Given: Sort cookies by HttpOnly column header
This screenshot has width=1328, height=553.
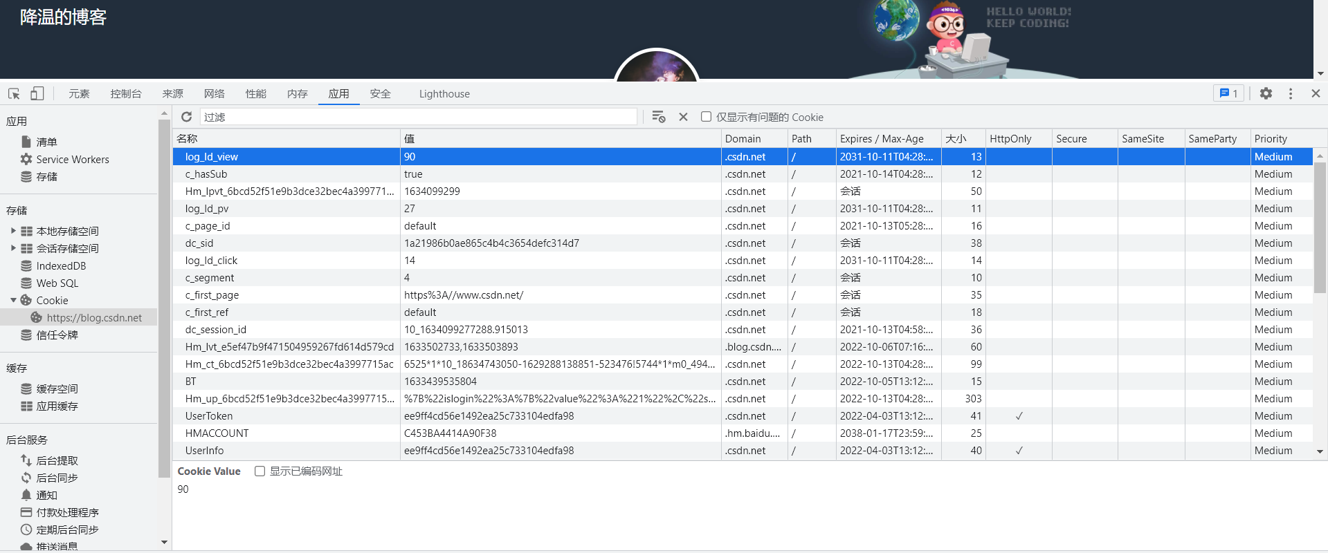Looking at the screenshot, I should (x=1019, y=138).
